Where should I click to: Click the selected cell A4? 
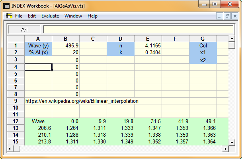tap(38, 67)
